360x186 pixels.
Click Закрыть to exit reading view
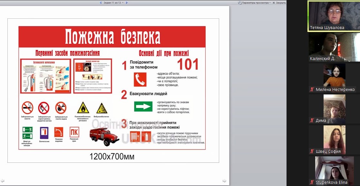pyautogui.click(x=279, y=3)
